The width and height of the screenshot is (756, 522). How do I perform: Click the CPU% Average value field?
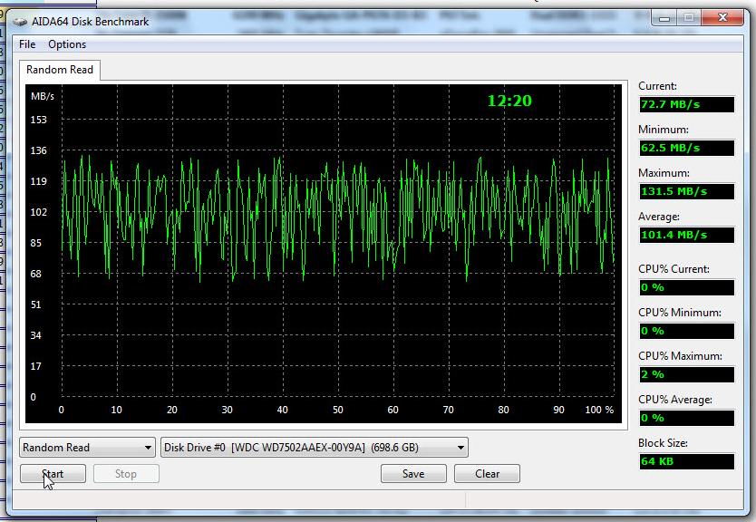pyautogui.click(x=686, y=418)
